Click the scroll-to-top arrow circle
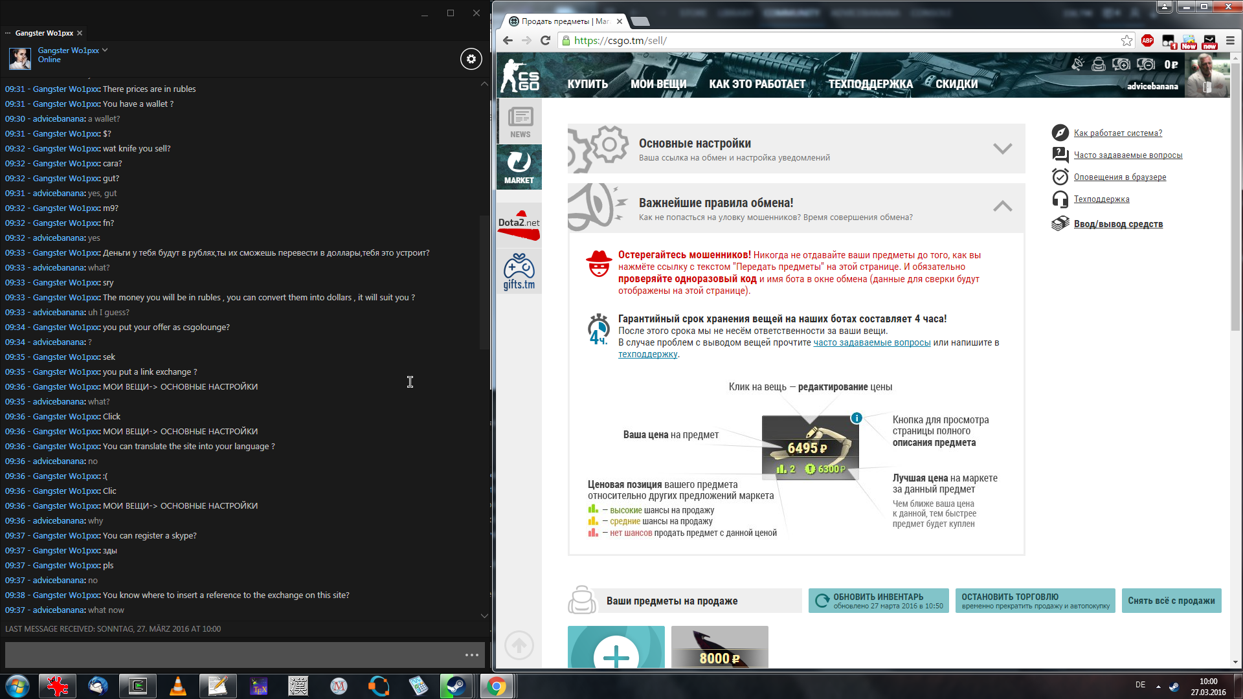 click(519, 645)
